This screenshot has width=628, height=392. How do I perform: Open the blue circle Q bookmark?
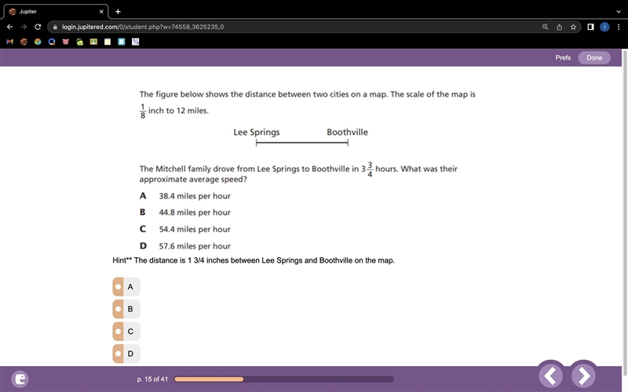pos(52,42)
